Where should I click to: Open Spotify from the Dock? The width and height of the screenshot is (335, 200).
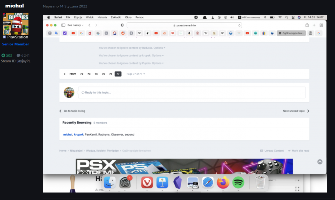[x=238, y=183]
